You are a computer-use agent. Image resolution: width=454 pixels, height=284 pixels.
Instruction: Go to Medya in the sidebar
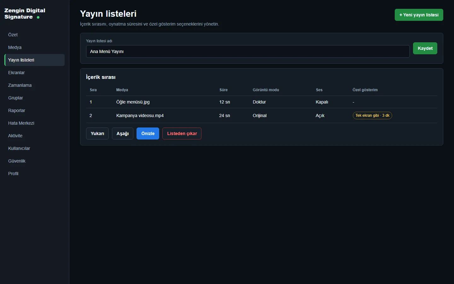pyautogui.click(x=34, y=47)
